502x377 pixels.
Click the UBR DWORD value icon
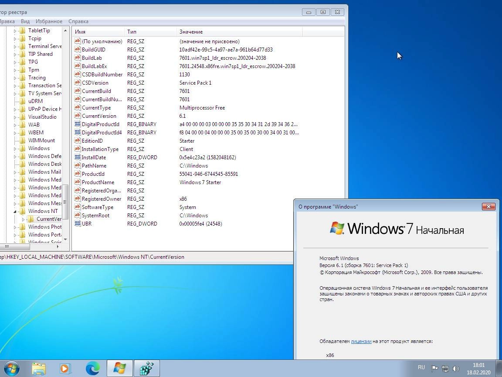point(77,224)
